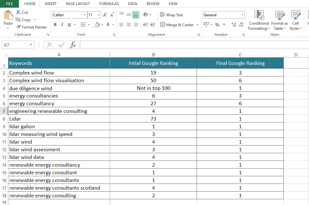
Task: Select 'lidar galion' cell
Action: (59, 126)
